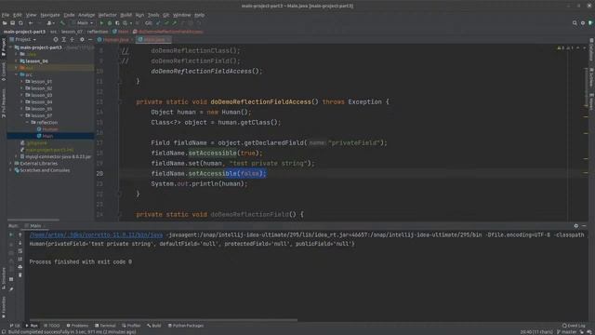Click the Save All toolbar icon

coord(12,23)
